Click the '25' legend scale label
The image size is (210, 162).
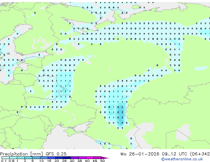(64, 161)
